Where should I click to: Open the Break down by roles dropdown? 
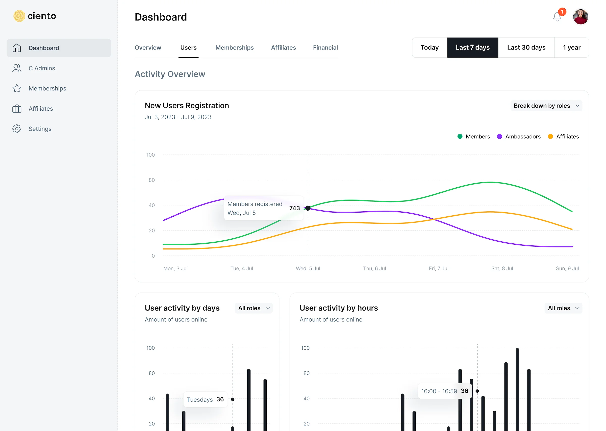546,106
